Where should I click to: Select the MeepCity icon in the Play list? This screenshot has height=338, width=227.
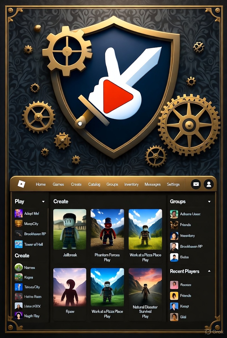[x=19, y=224]
